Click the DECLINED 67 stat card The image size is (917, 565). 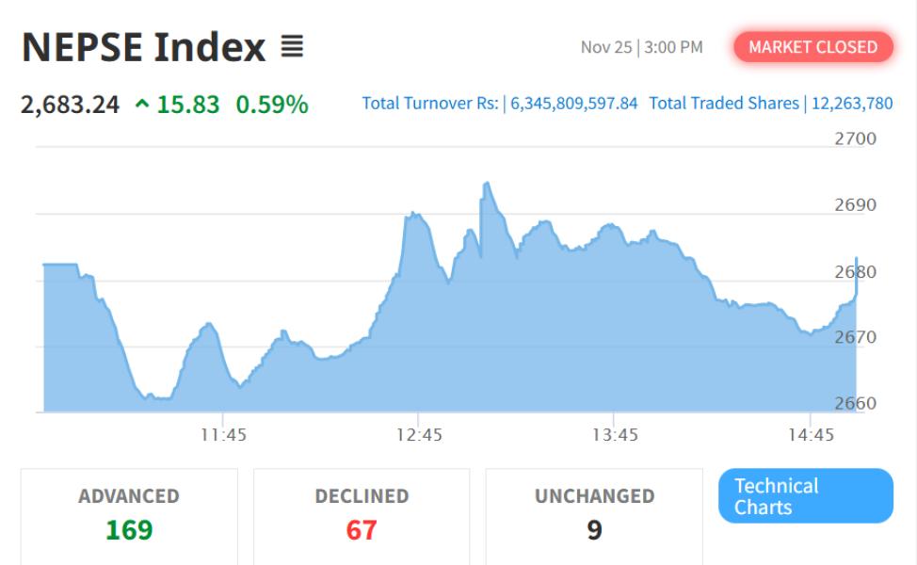point(362,515)
